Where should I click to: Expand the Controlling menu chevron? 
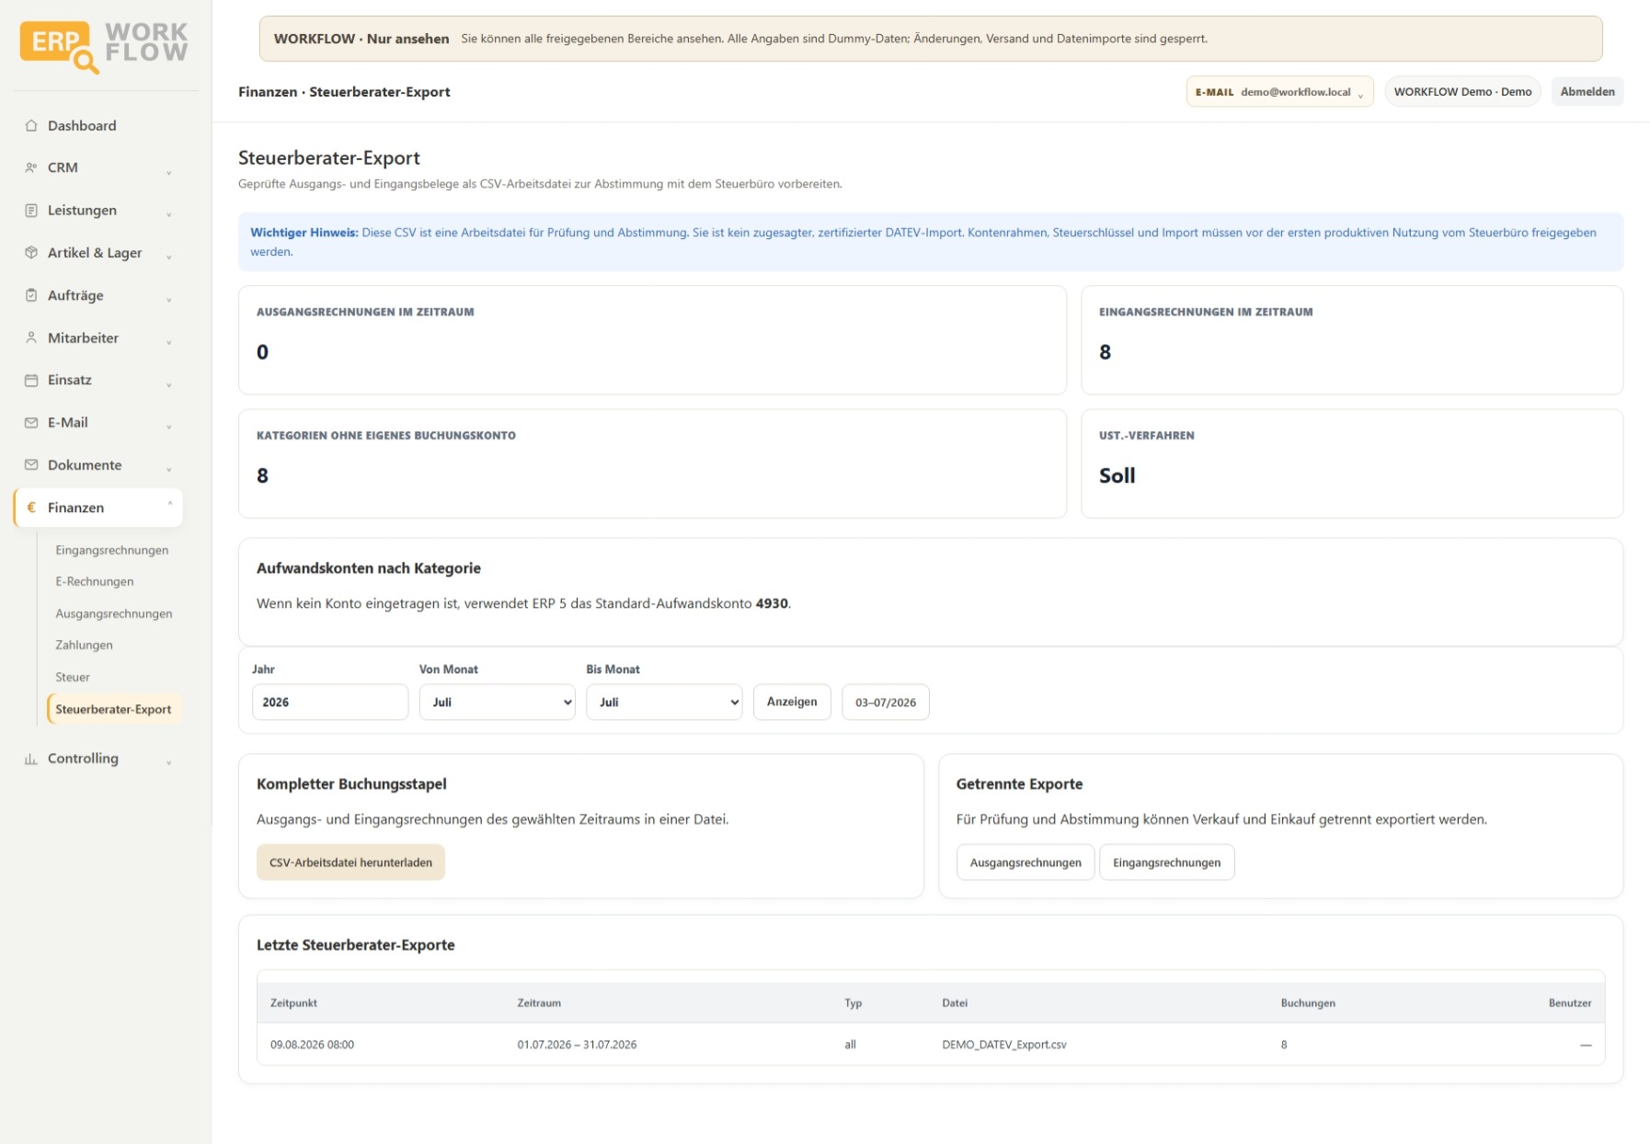(169, 761)
